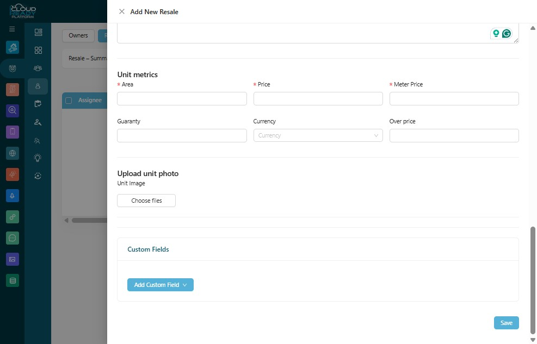Viewport: 537px width, 344px height.
Task: Open the green database stack icon
Action: (13, 281)
